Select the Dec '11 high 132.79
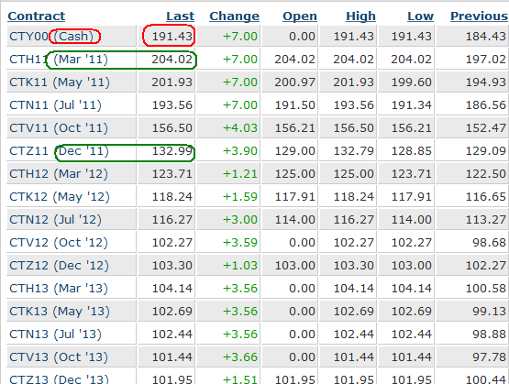The height and width of the screenshot is (384, 509). (x=353, y=151)
